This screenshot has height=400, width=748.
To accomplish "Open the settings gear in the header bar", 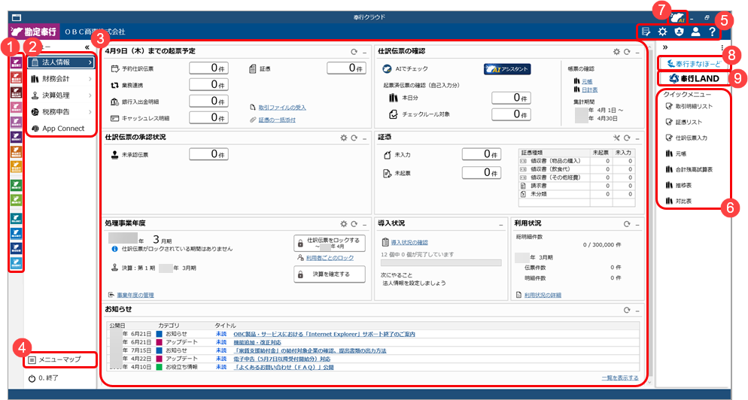I will point(662,32).
